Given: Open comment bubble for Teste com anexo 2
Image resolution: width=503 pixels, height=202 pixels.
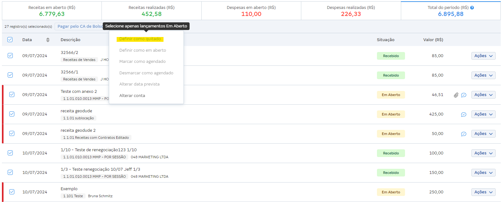Looking at the screenshot, I should pos(464,95).
